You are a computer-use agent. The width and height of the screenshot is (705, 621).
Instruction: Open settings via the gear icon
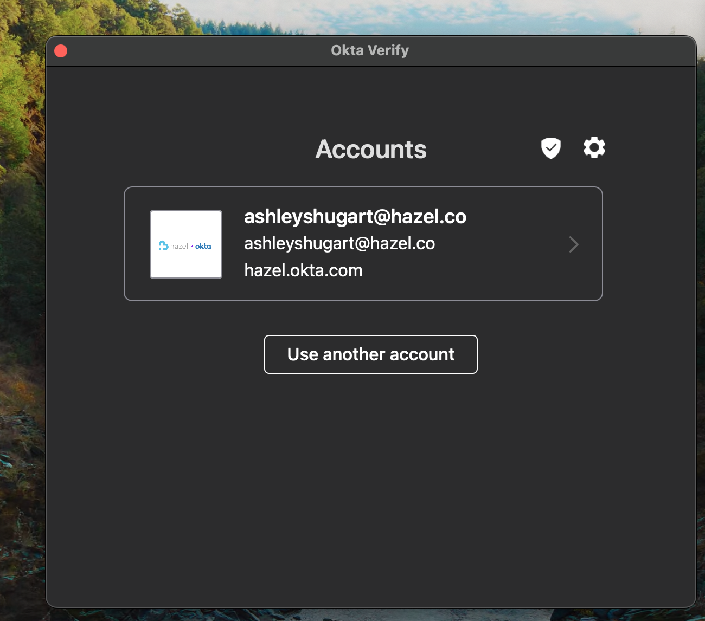point(594,147)
